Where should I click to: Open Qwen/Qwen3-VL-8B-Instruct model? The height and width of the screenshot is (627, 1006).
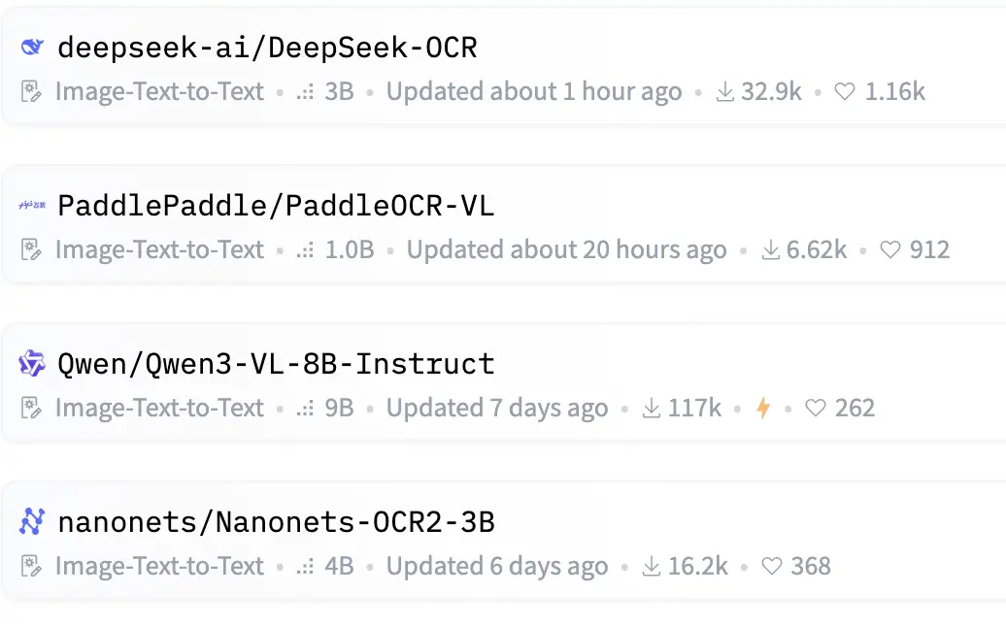pyautogui.click(x=276, y=364)
